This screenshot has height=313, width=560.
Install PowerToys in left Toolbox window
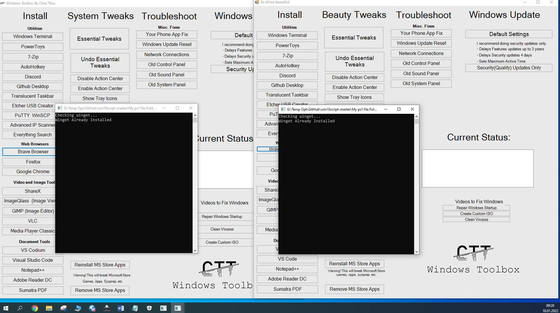[33, 47]
